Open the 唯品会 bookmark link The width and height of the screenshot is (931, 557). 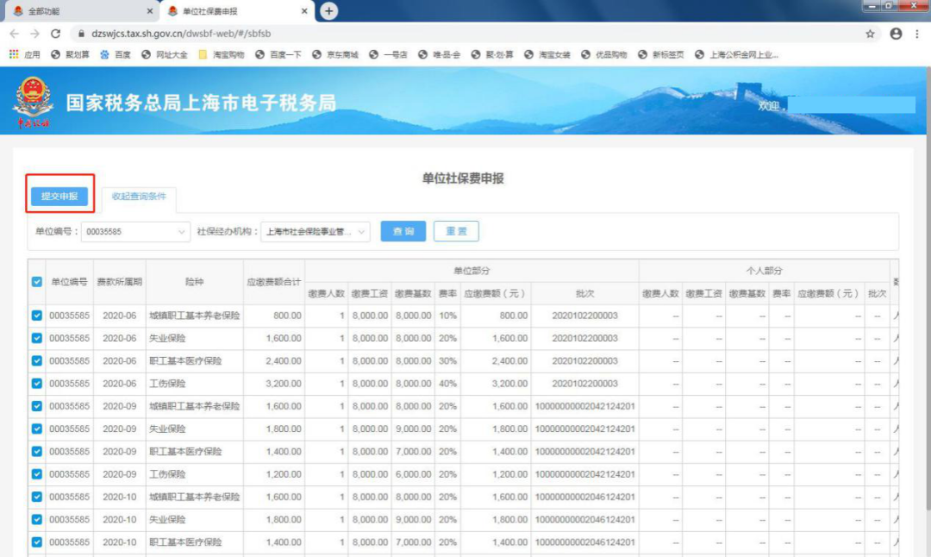click(440, 54)
